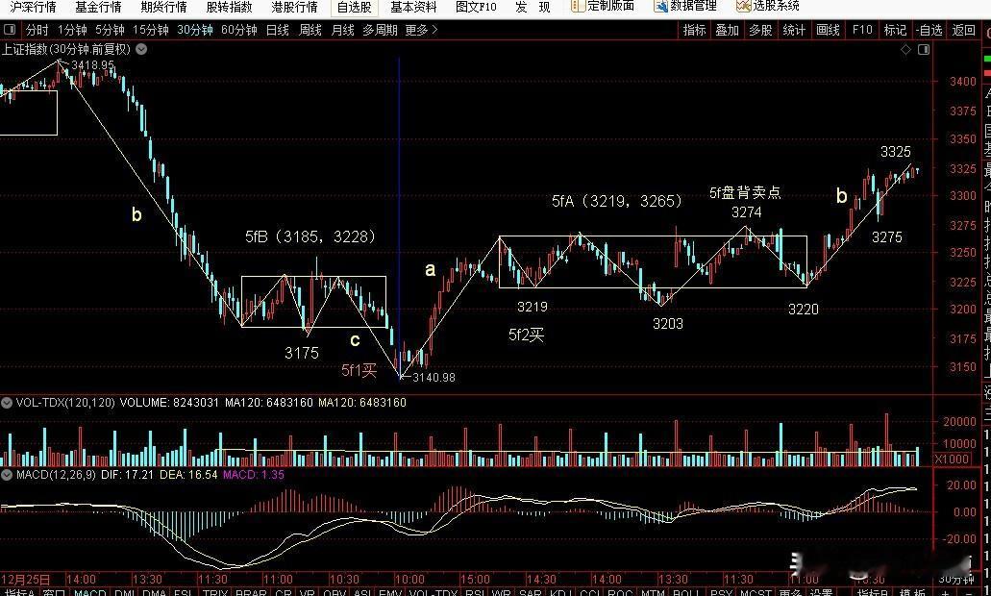991x596 pixels.
Task: Select the DMA indicator tab
Action: [155, 592]
